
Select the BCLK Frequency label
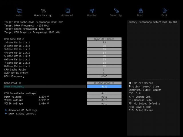(x=14, y=76)
